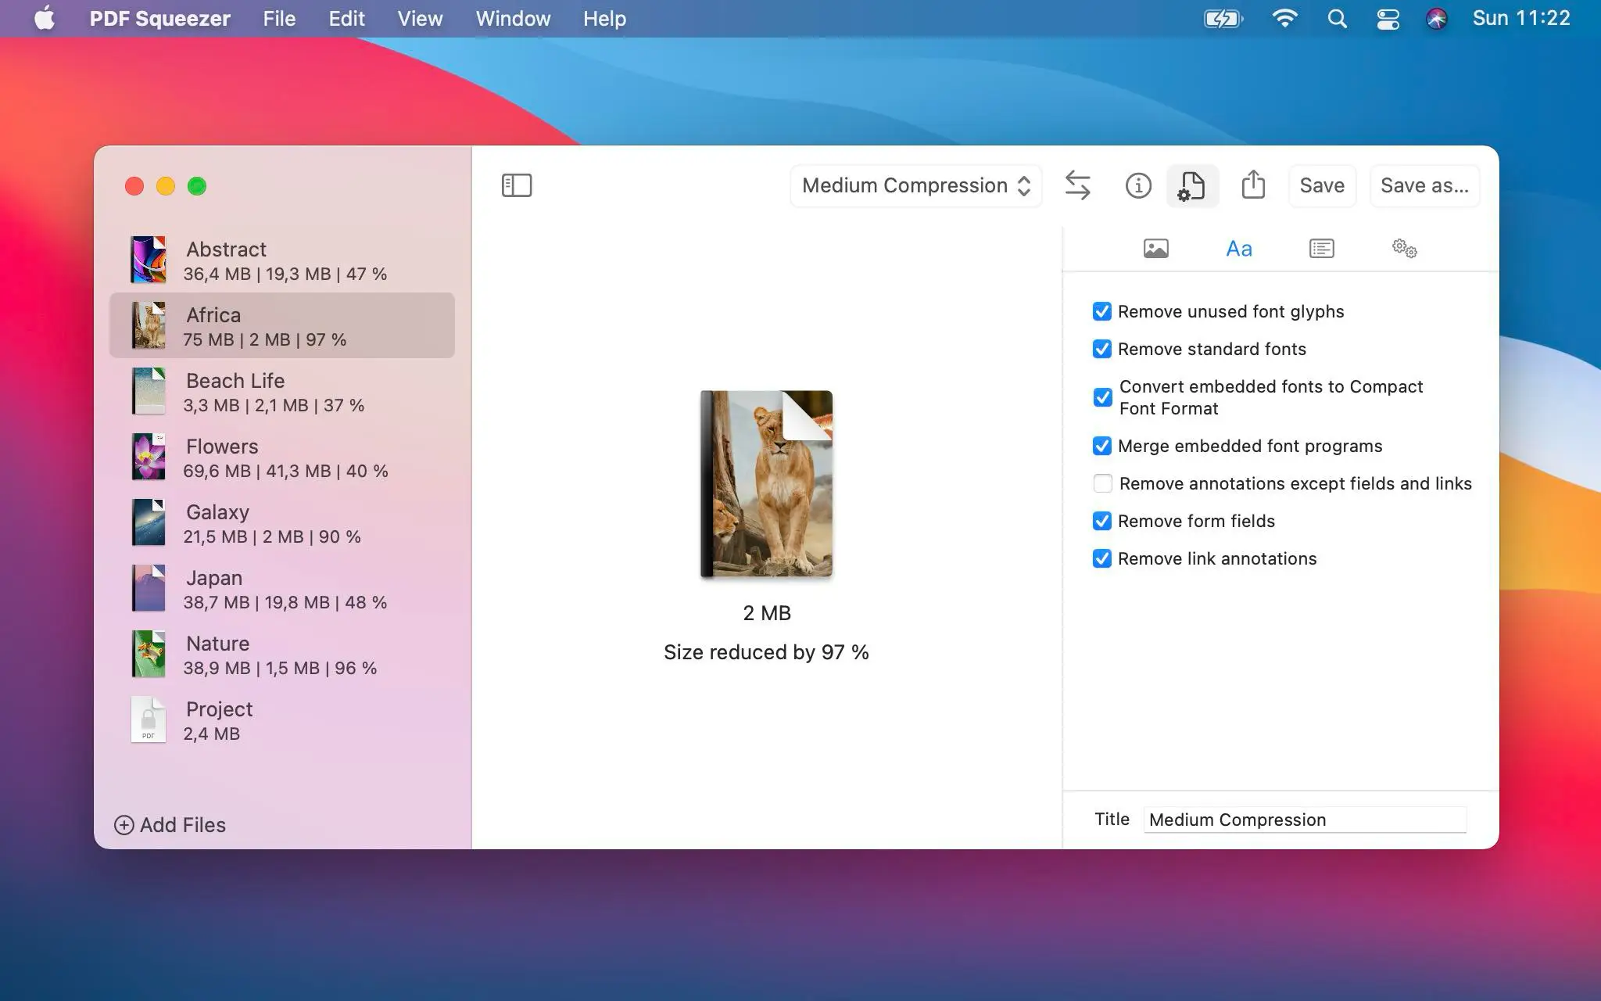Toggle Remove form fields checkbox
The width and height of the screenshot is (1601, 1001).
click(x=1102, y=522)
